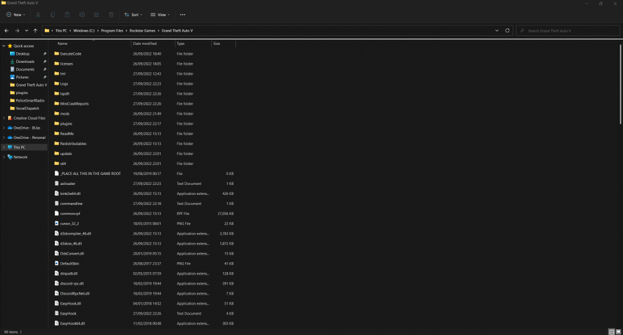Select the commandline text document

click(x=71, y=204)
